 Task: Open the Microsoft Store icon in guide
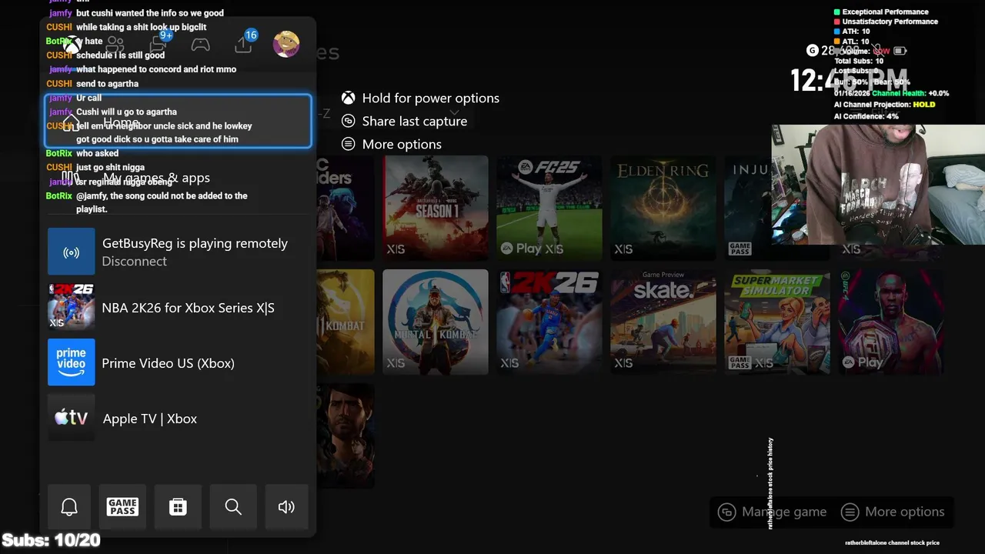click(x=178, y=507)
